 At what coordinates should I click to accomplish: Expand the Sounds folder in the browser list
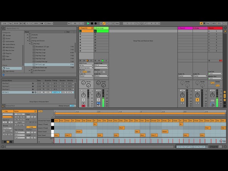click(28, 38)
